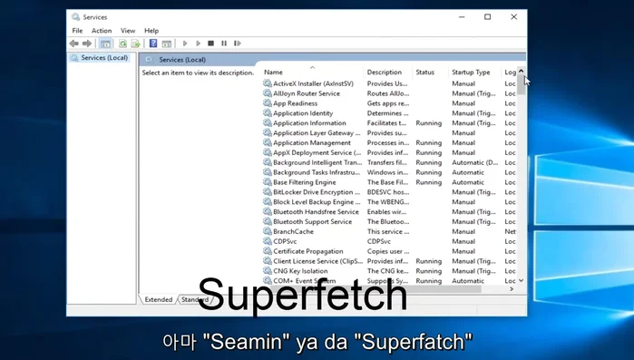Click the vertical scrollbar thumb

pos(522,85)
